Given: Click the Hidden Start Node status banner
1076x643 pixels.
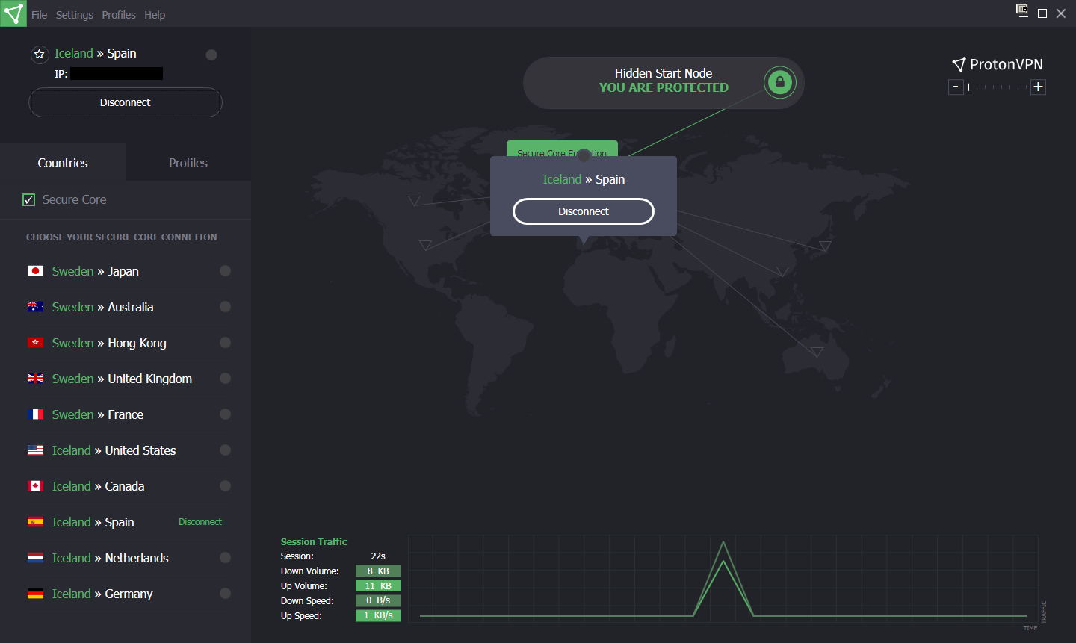Looking at the screenshot, I should click(x=664, y=82).
